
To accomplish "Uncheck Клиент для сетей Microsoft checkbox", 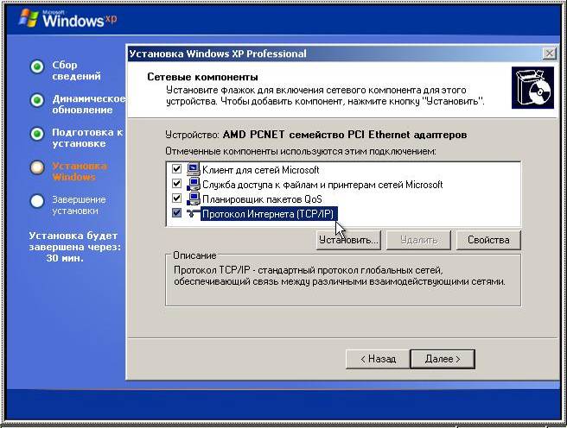I will (x=176, y=169).
